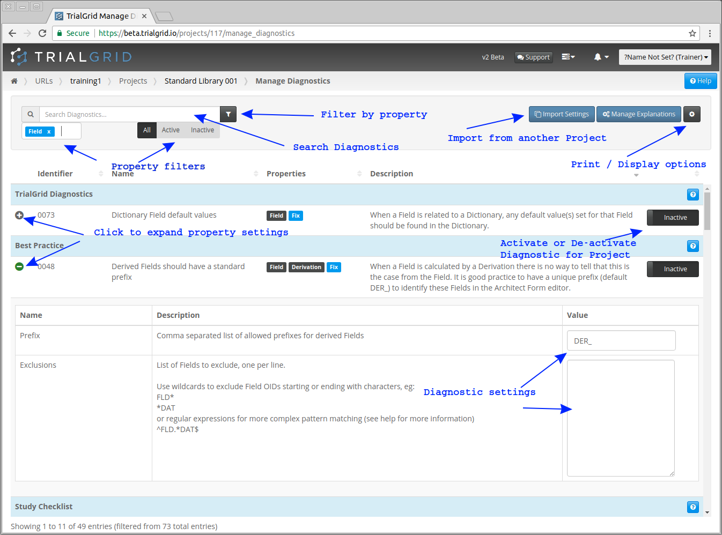Screen dimensions: 722x535
Task: Open notifications bell menu
Action: pos(601,57)
